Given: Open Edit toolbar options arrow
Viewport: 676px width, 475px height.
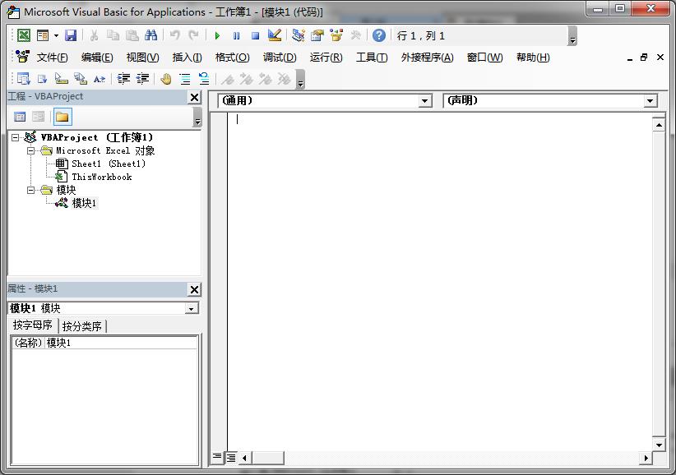Looking at the screenshot, I should pyautogui.click(x=301, y=80).
